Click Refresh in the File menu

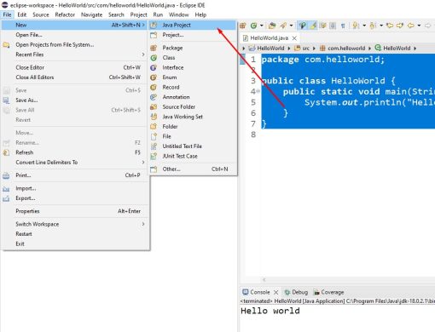click(74, 152)
